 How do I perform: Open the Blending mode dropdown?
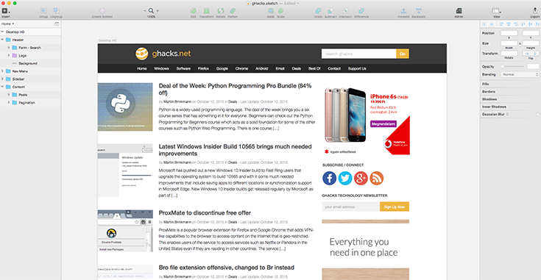[520, 74]
